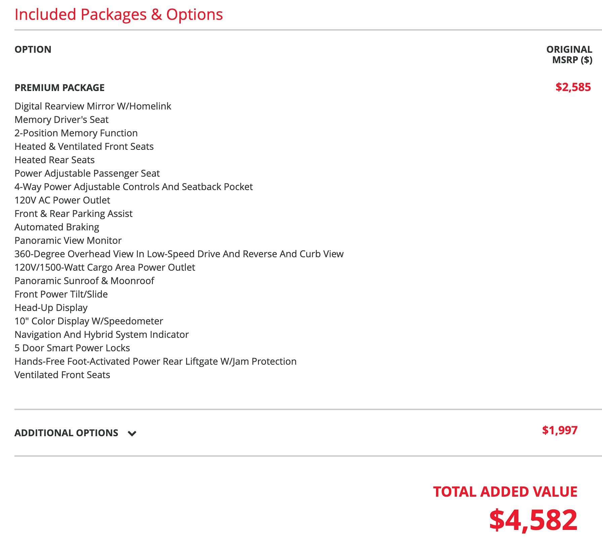602x544 pixels.
Task: Click the ADDITIONAL OPTIONS heading
Action: [66, 433]
